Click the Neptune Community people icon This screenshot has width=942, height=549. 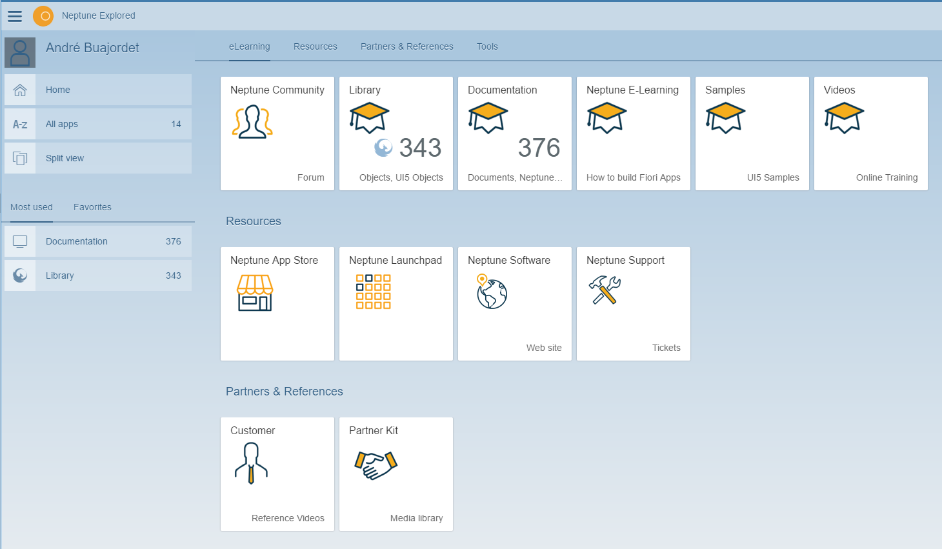252,121
